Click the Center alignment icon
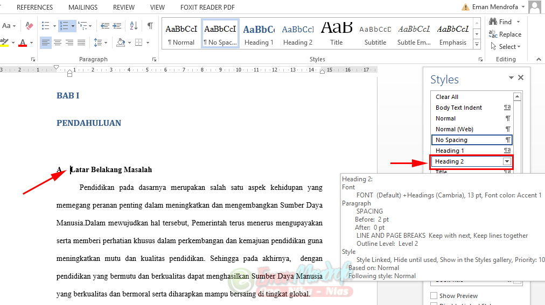 click(x=58, y=42)
